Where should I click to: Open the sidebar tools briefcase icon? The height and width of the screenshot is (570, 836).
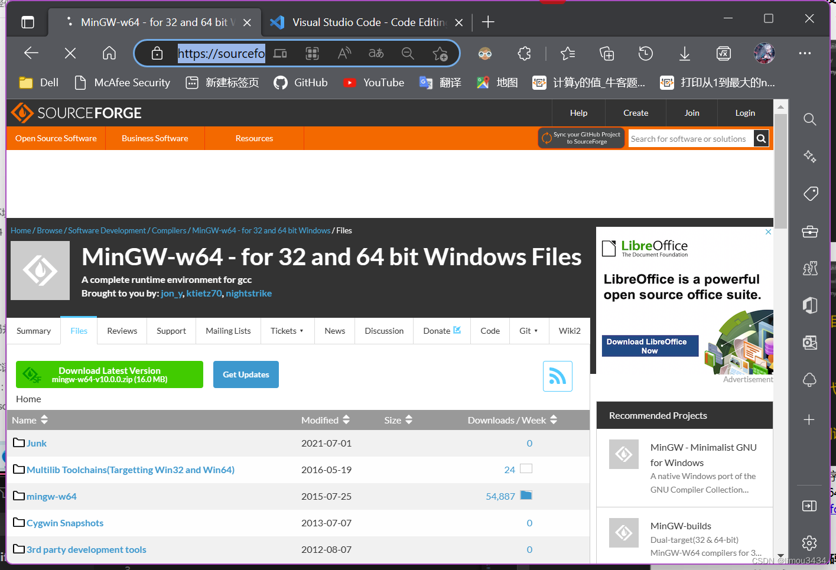tap(810, 232)
